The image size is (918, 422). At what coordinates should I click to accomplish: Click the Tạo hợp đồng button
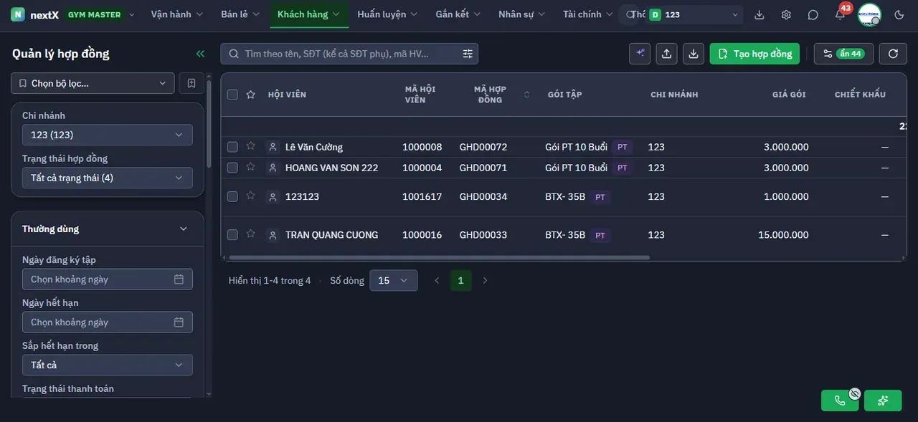coord(754,54)
